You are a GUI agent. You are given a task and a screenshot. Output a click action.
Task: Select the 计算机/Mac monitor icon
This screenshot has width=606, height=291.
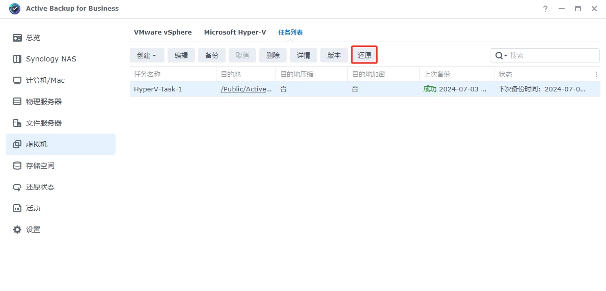click(x=17, y=80)
